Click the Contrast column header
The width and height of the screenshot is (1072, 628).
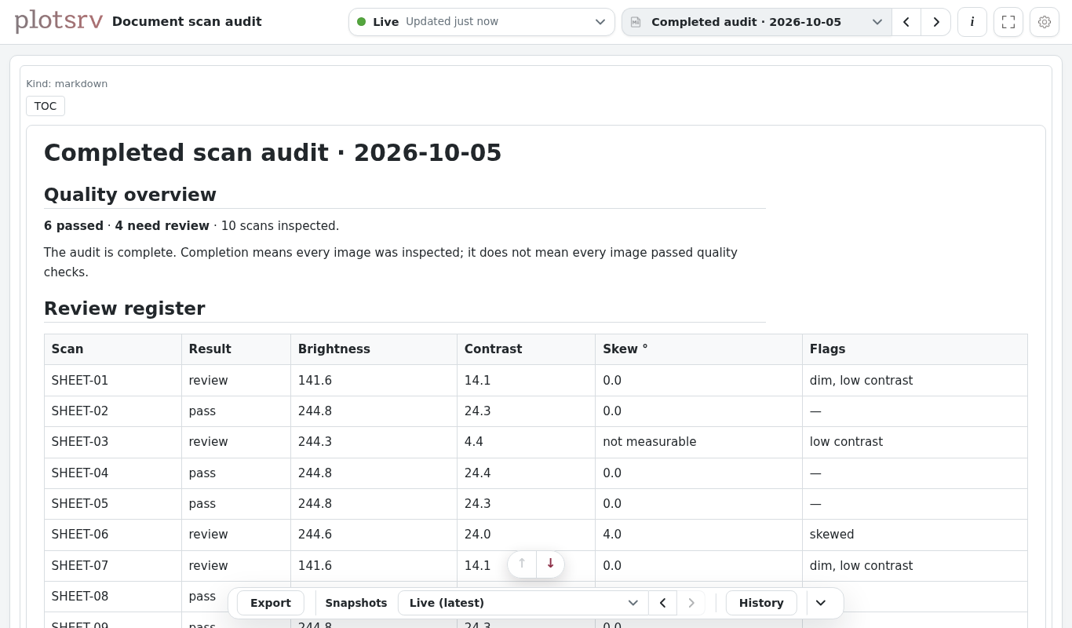526,349
